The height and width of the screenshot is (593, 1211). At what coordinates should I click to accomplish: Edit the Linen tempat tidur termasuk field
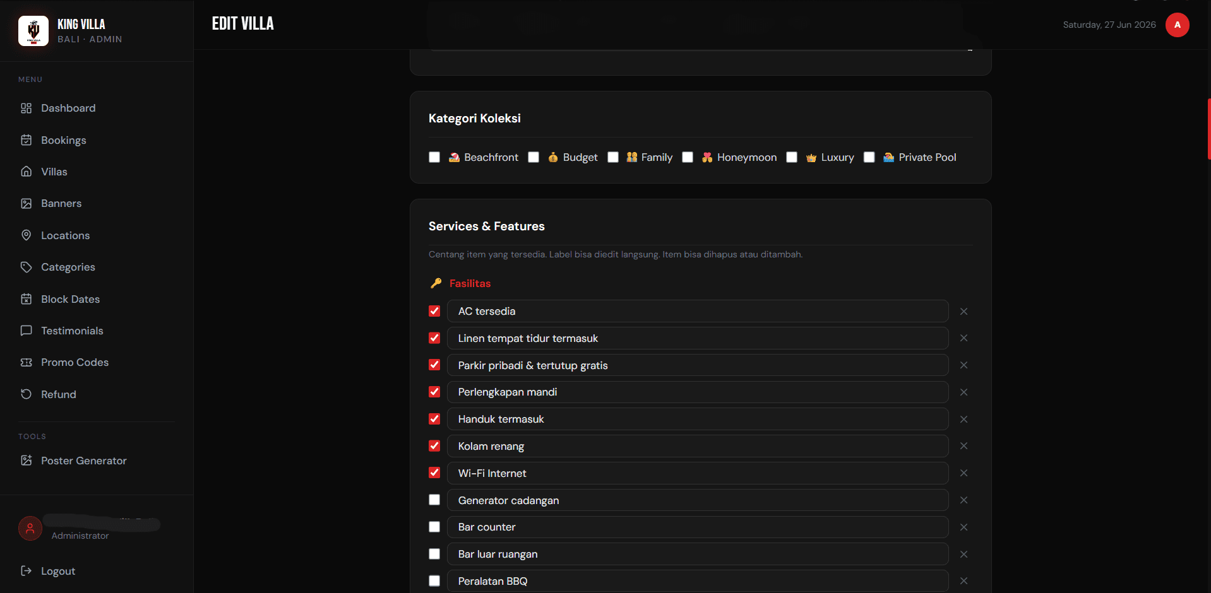(698, 338)
